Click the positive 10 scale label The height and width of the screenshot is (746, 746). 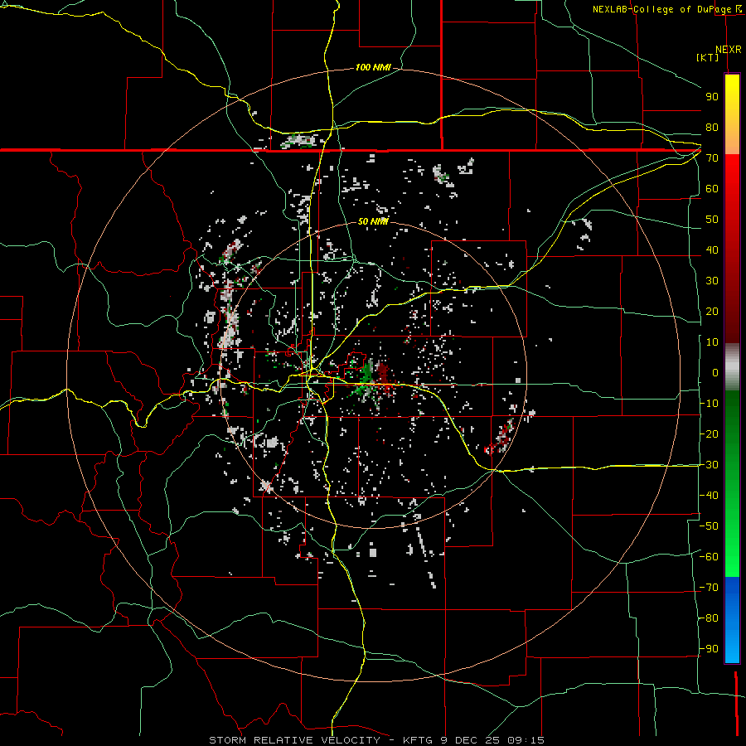(712, 342)
